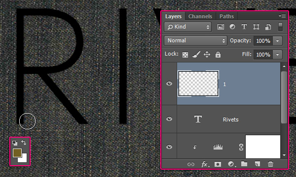This screenshot has width=296, height=177.
Task: Lock all layer attributes
Action: coord(218,55)
